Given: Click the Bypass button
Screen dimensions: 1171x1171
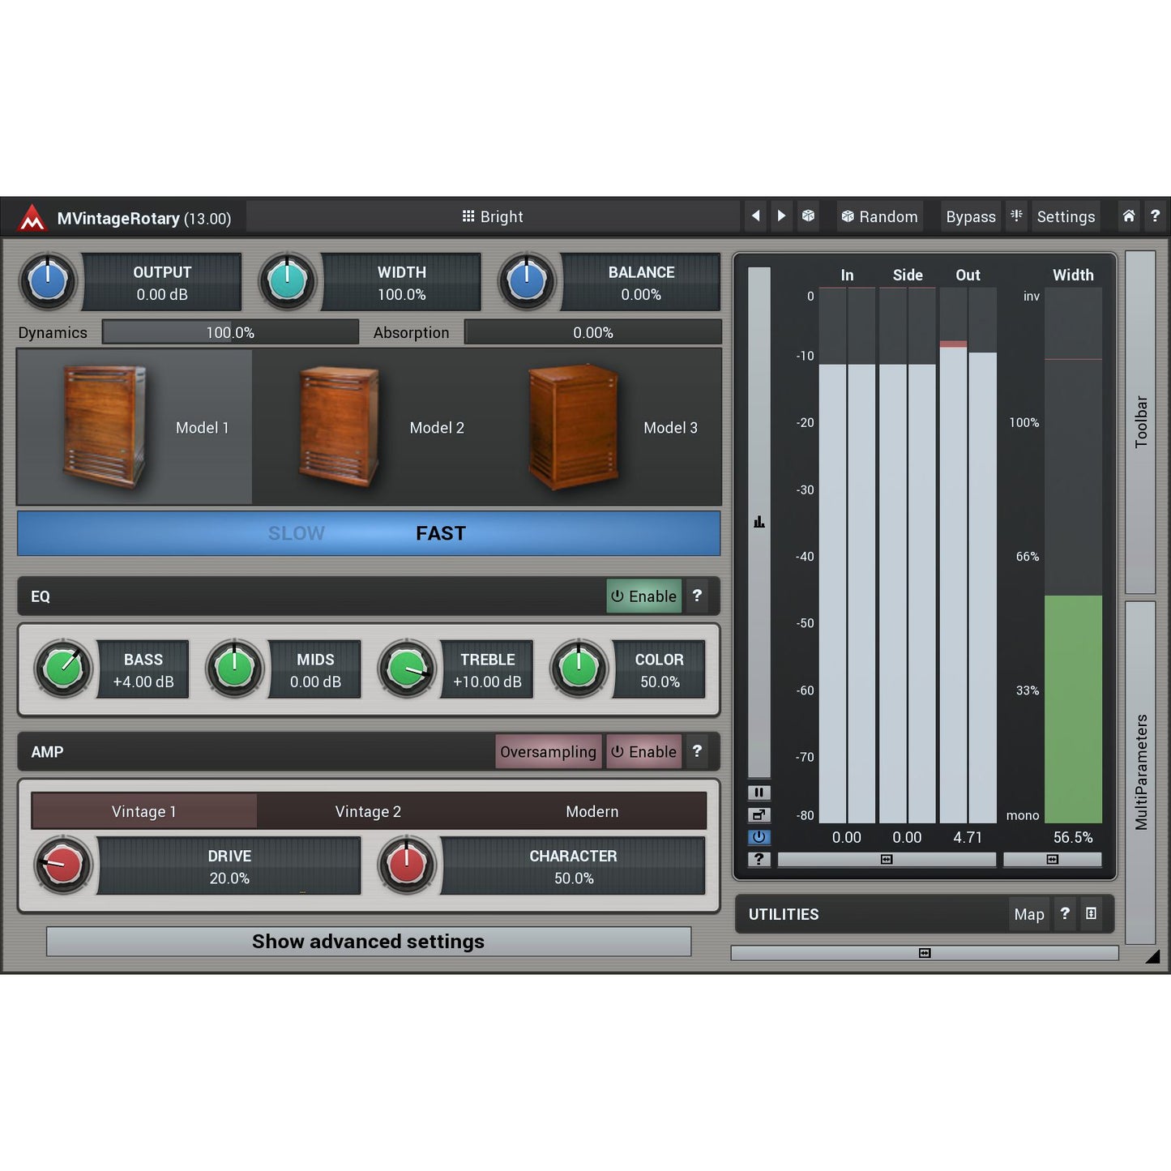Looking at the screenshot, I should pos(970,216).
